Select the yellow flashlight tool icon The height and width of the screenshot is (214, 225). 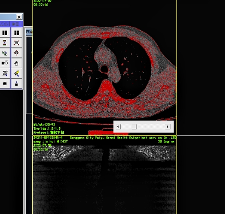16,73
